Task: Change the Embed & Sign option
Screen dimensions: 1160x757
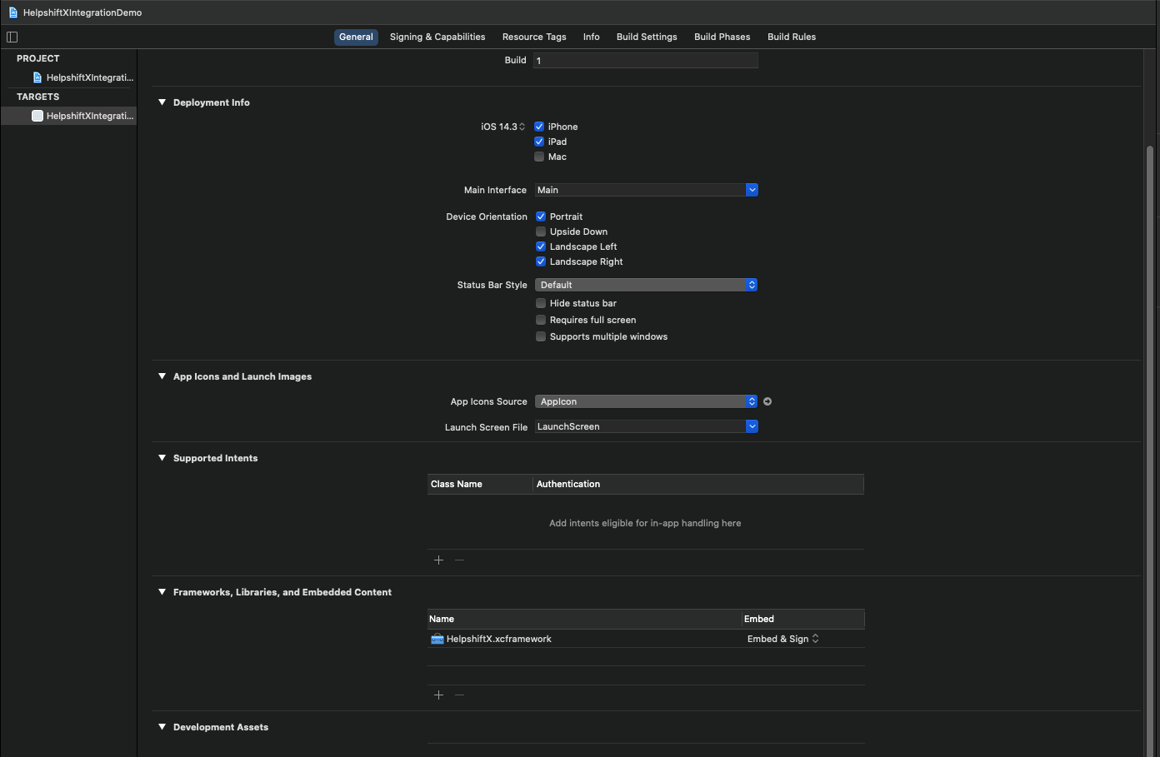Action: click(782, 640)
